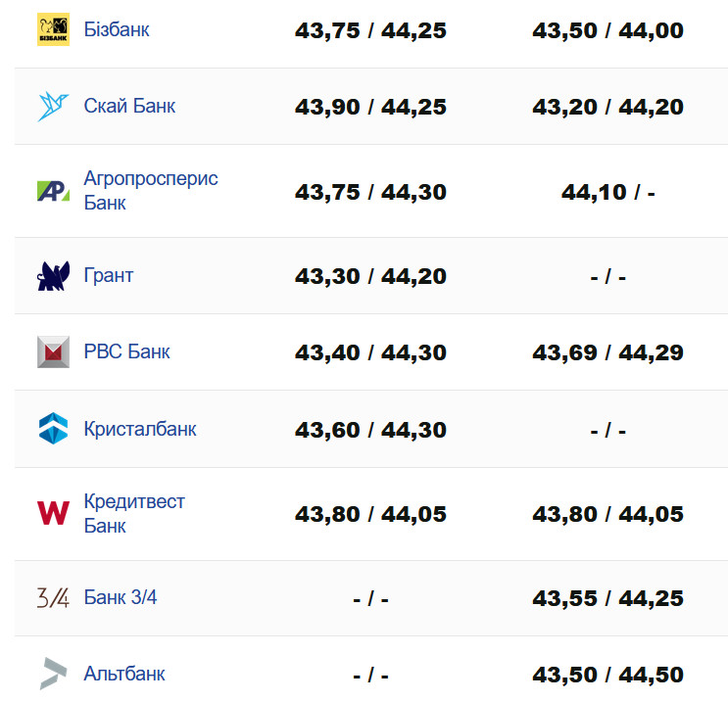Click Альтбанк rate 43,50 / 44,50

click(x=607, y=675)
